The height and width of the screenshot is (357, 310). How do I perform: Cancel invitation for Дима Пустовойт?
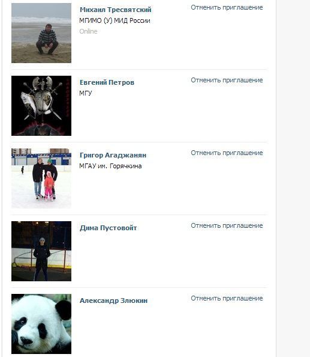[227, 225]
